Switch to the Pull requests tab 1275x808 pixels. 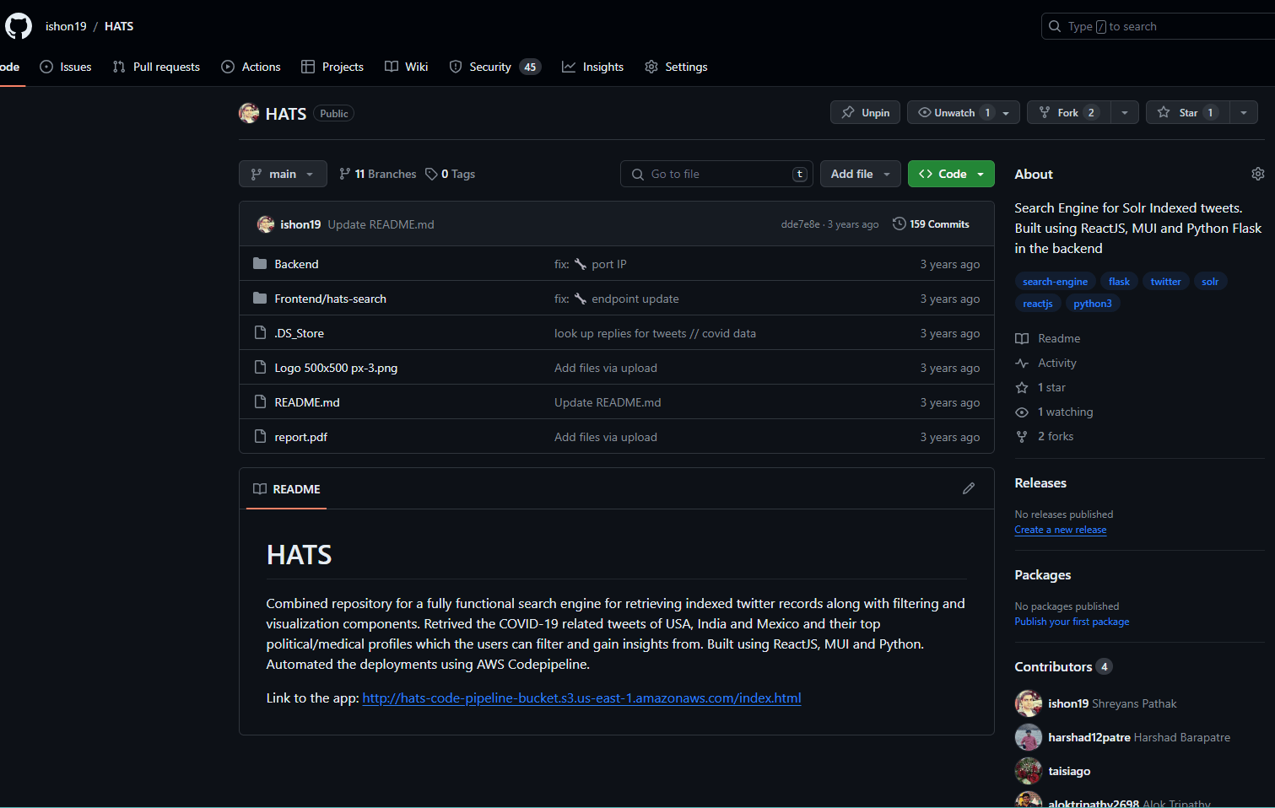click(x=156, y=67)
